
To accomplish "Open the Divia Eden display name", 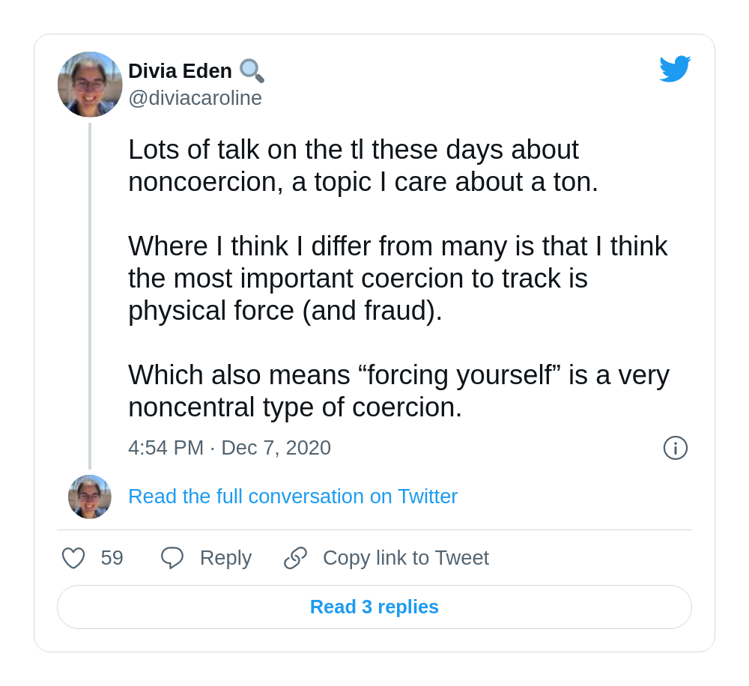I will point(180,71).
